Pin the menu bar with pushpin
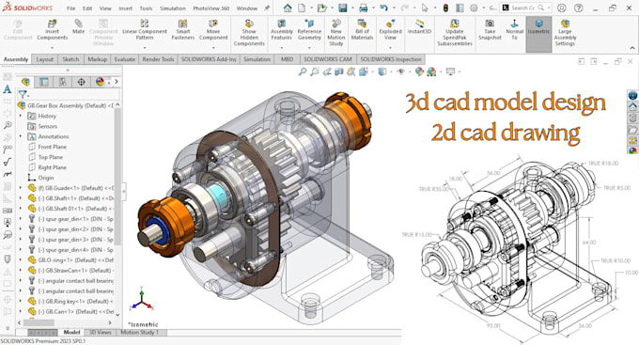The height and width of the screenshot is (345, 639). (267, 8)
